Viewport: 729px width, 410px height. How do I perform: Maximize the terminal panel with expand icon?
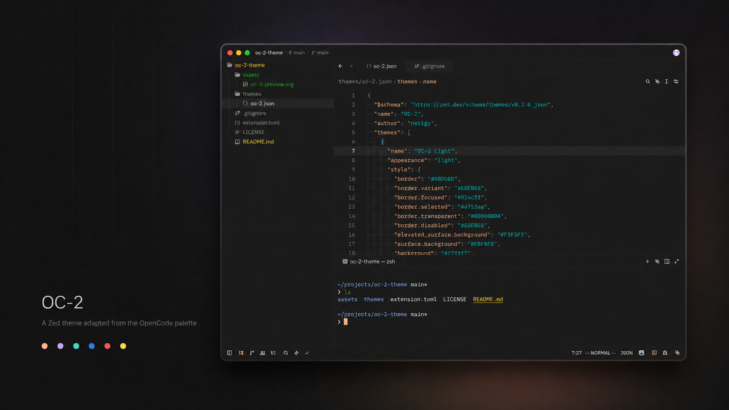click(x=677, y=261)
